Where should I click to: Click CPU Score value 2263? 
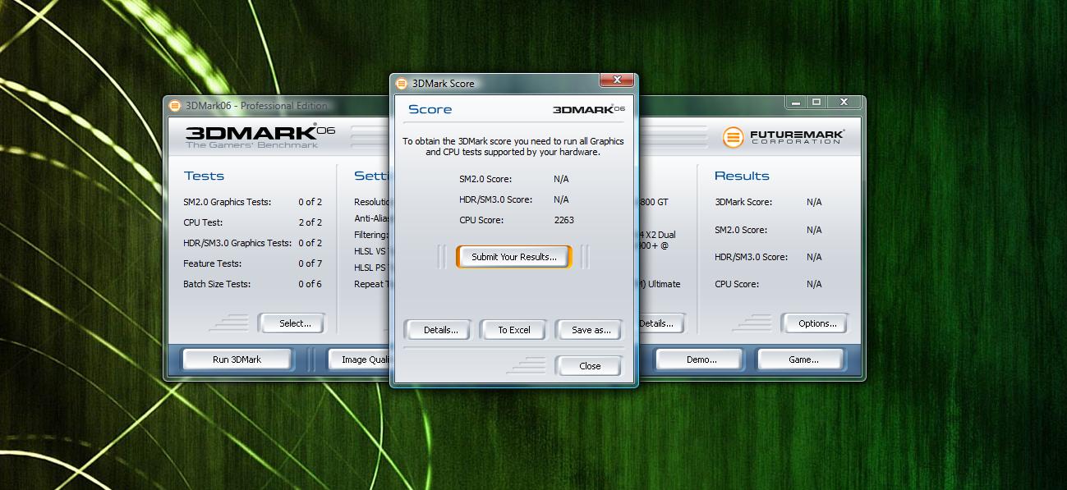pos(563,220)
